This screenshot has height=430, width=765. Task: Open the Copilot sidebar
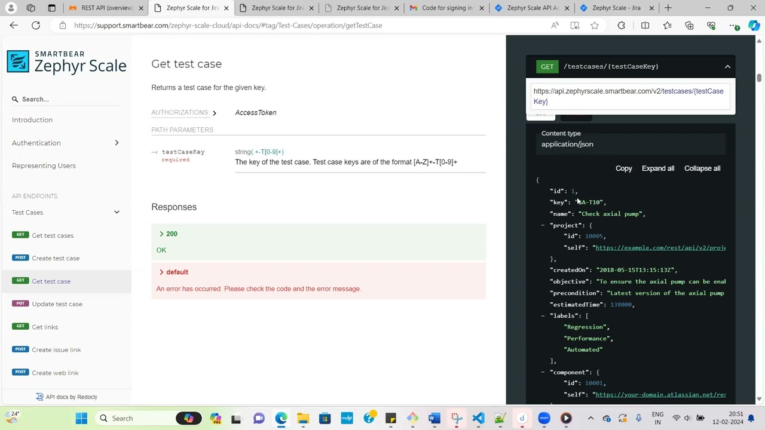(754, 25)
